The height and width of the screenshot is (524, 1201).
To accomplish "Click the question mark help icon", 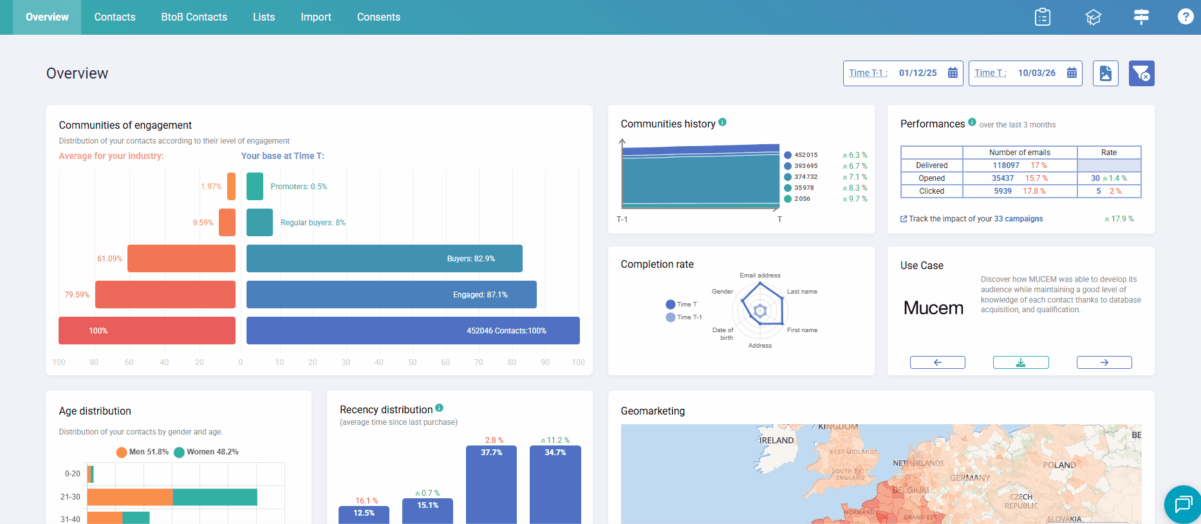I will pos(1185,17).
